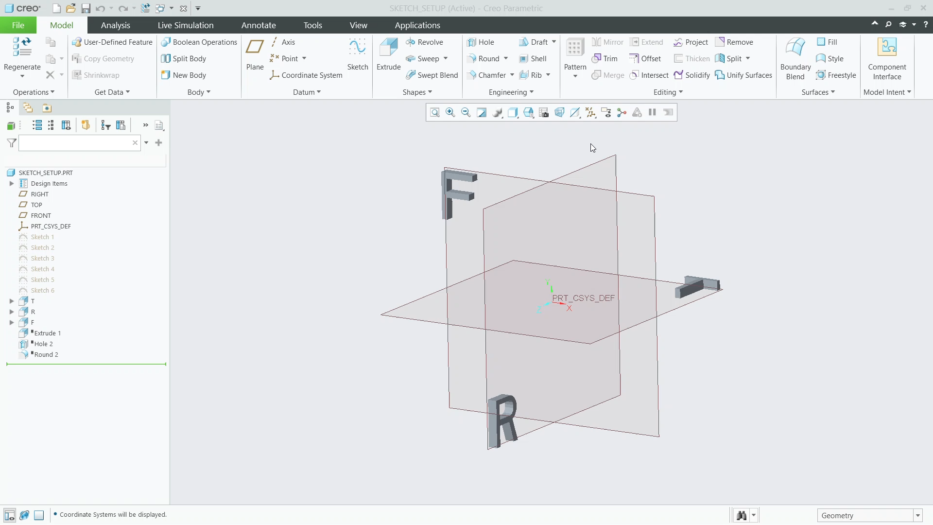
Task: Toggle perspective view icon
Action: coord(559,113)
